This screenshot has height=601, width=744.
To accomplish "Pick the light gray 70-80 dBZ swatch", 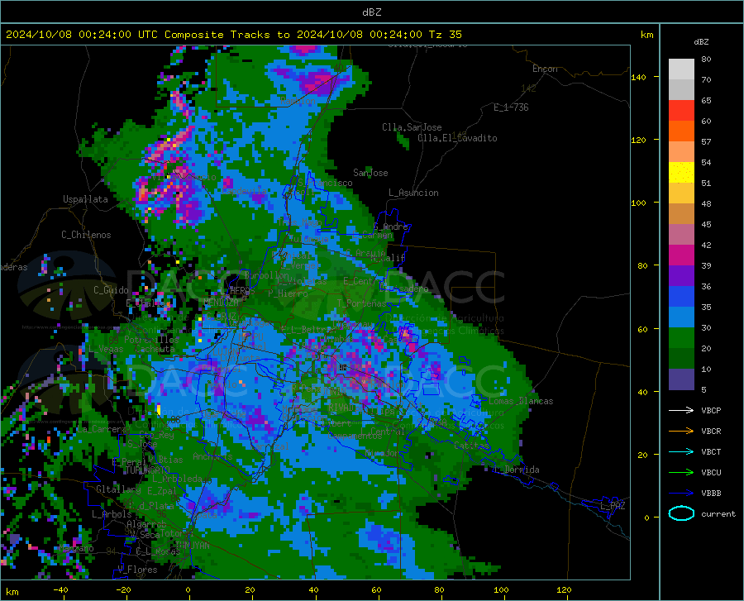I will [681, 69].
